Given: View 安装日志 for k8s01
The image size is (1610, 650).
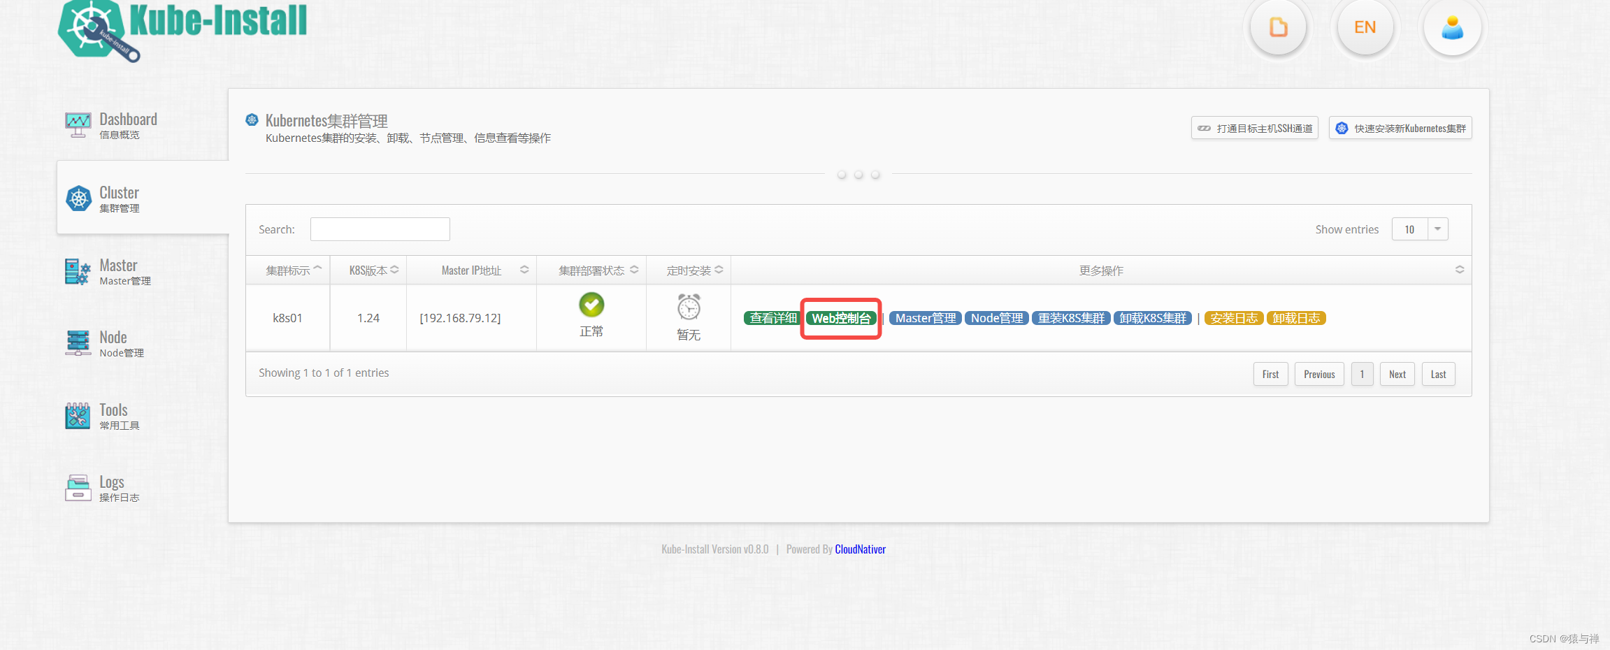Looking at the screenshot, I should pyautogui.click(x=1234, y=318).
